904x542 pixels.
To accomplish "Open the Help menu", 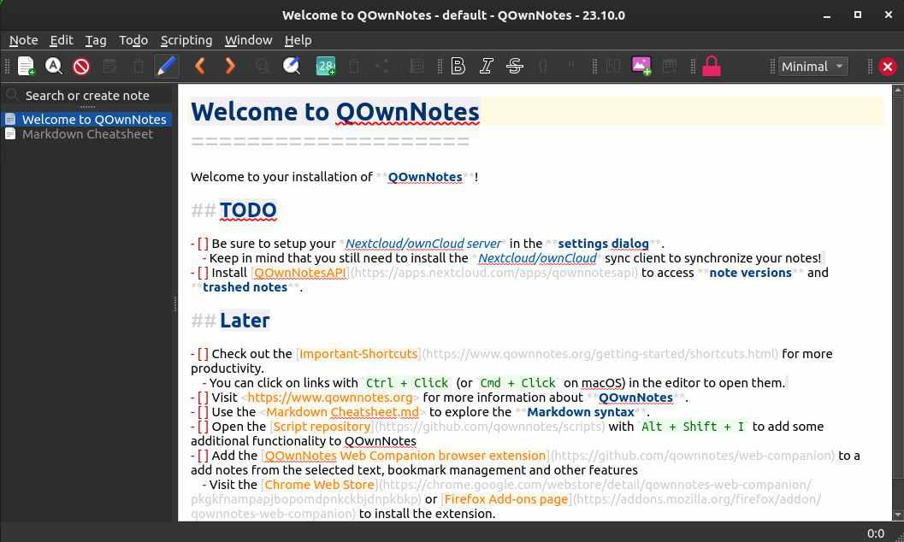I will [x=298, y=40].
